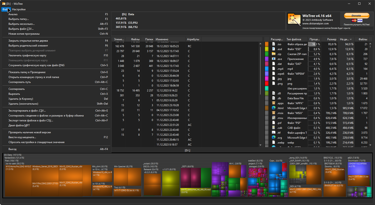Screen dimensions: 375x205
Task: Click the .psf file icon
Action: [273, 123]
